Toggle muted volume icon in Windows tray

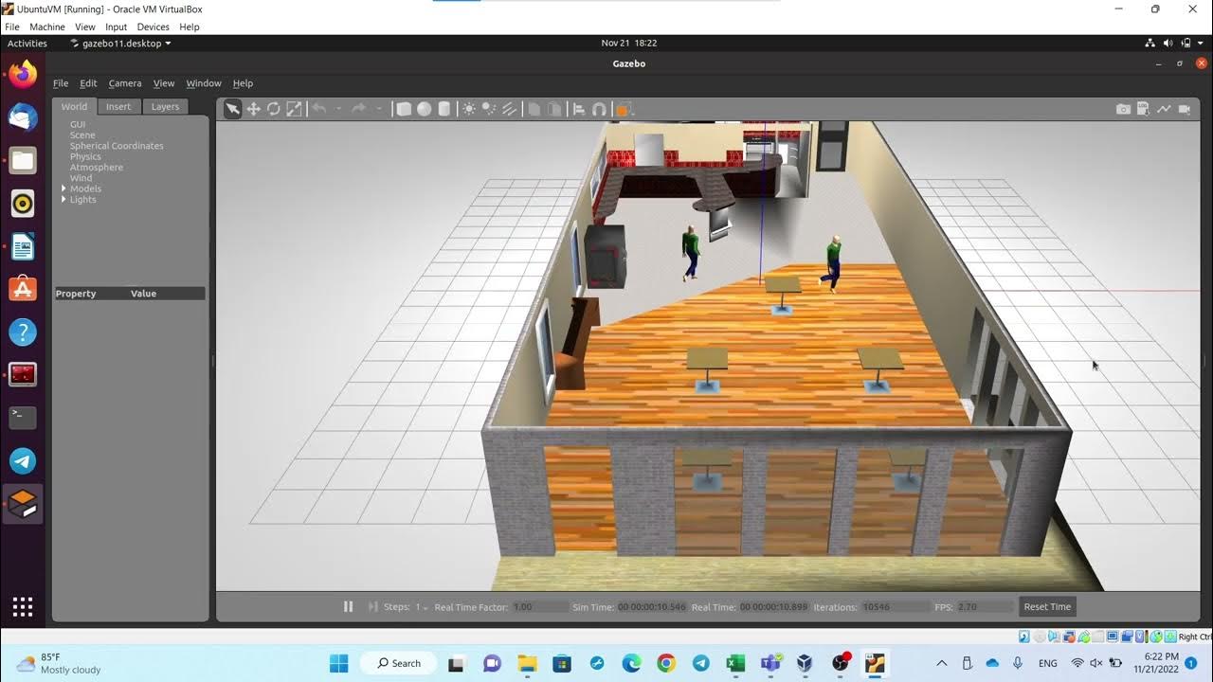pyautogui.click(x=1096, y=663)
